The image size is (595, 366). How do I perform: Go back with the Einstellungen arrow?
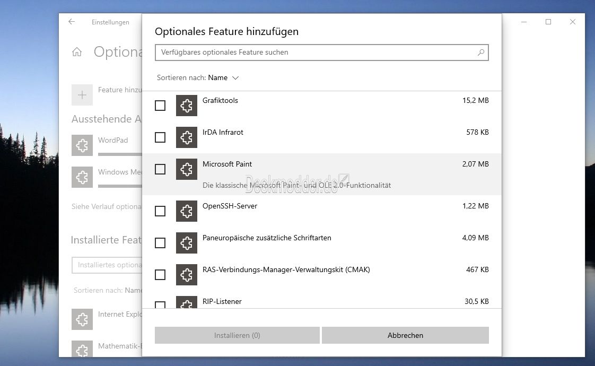pos(72,22)
